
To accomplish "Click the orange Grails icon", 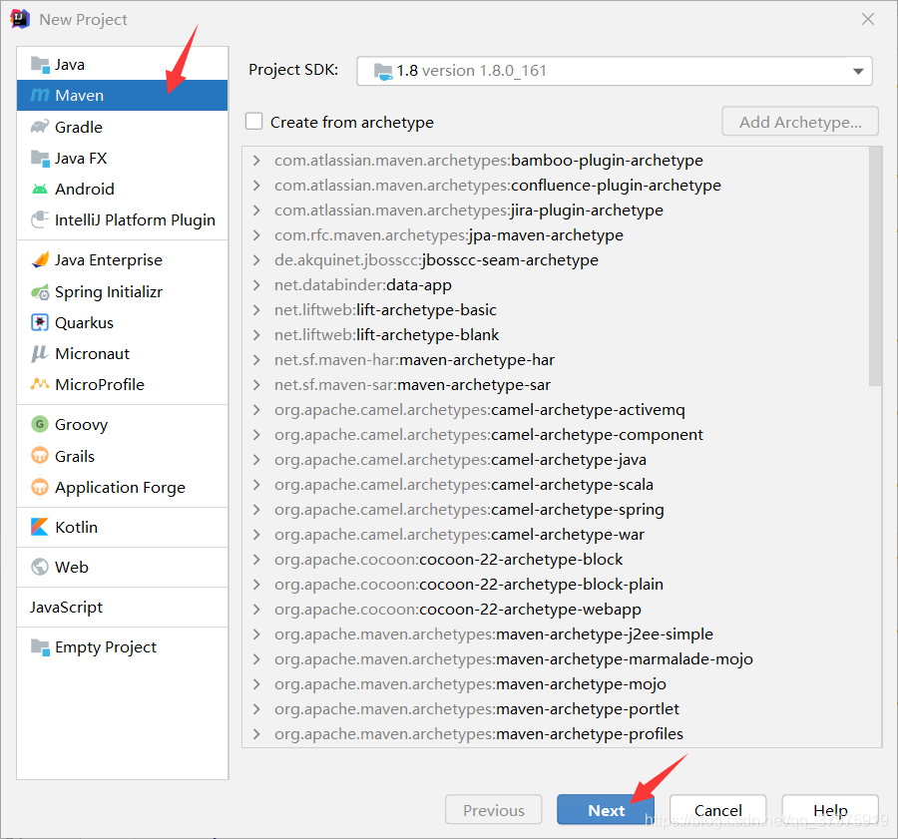I will [x=40, y=456].
